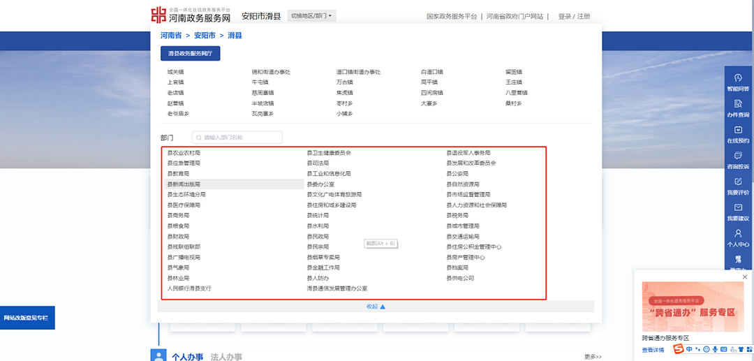Close the 跨省通办 popup ad
Screen dimensions: 754x361
click(745, 277)
